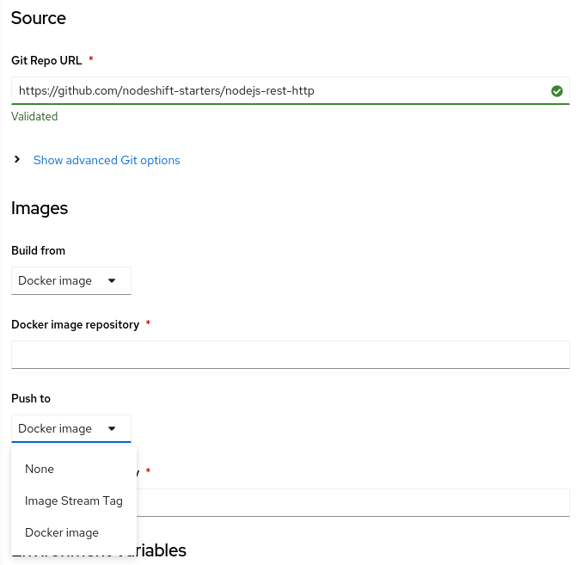Close the Push to dropdown toggle
Viewport: 582px width, 565px height.
tap(71, 429)
